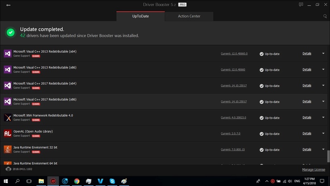Image resolution: width=330 pixels, height=186 pixels.
Task: Click the ENG language indicator
Action: [x=297, y=181]
